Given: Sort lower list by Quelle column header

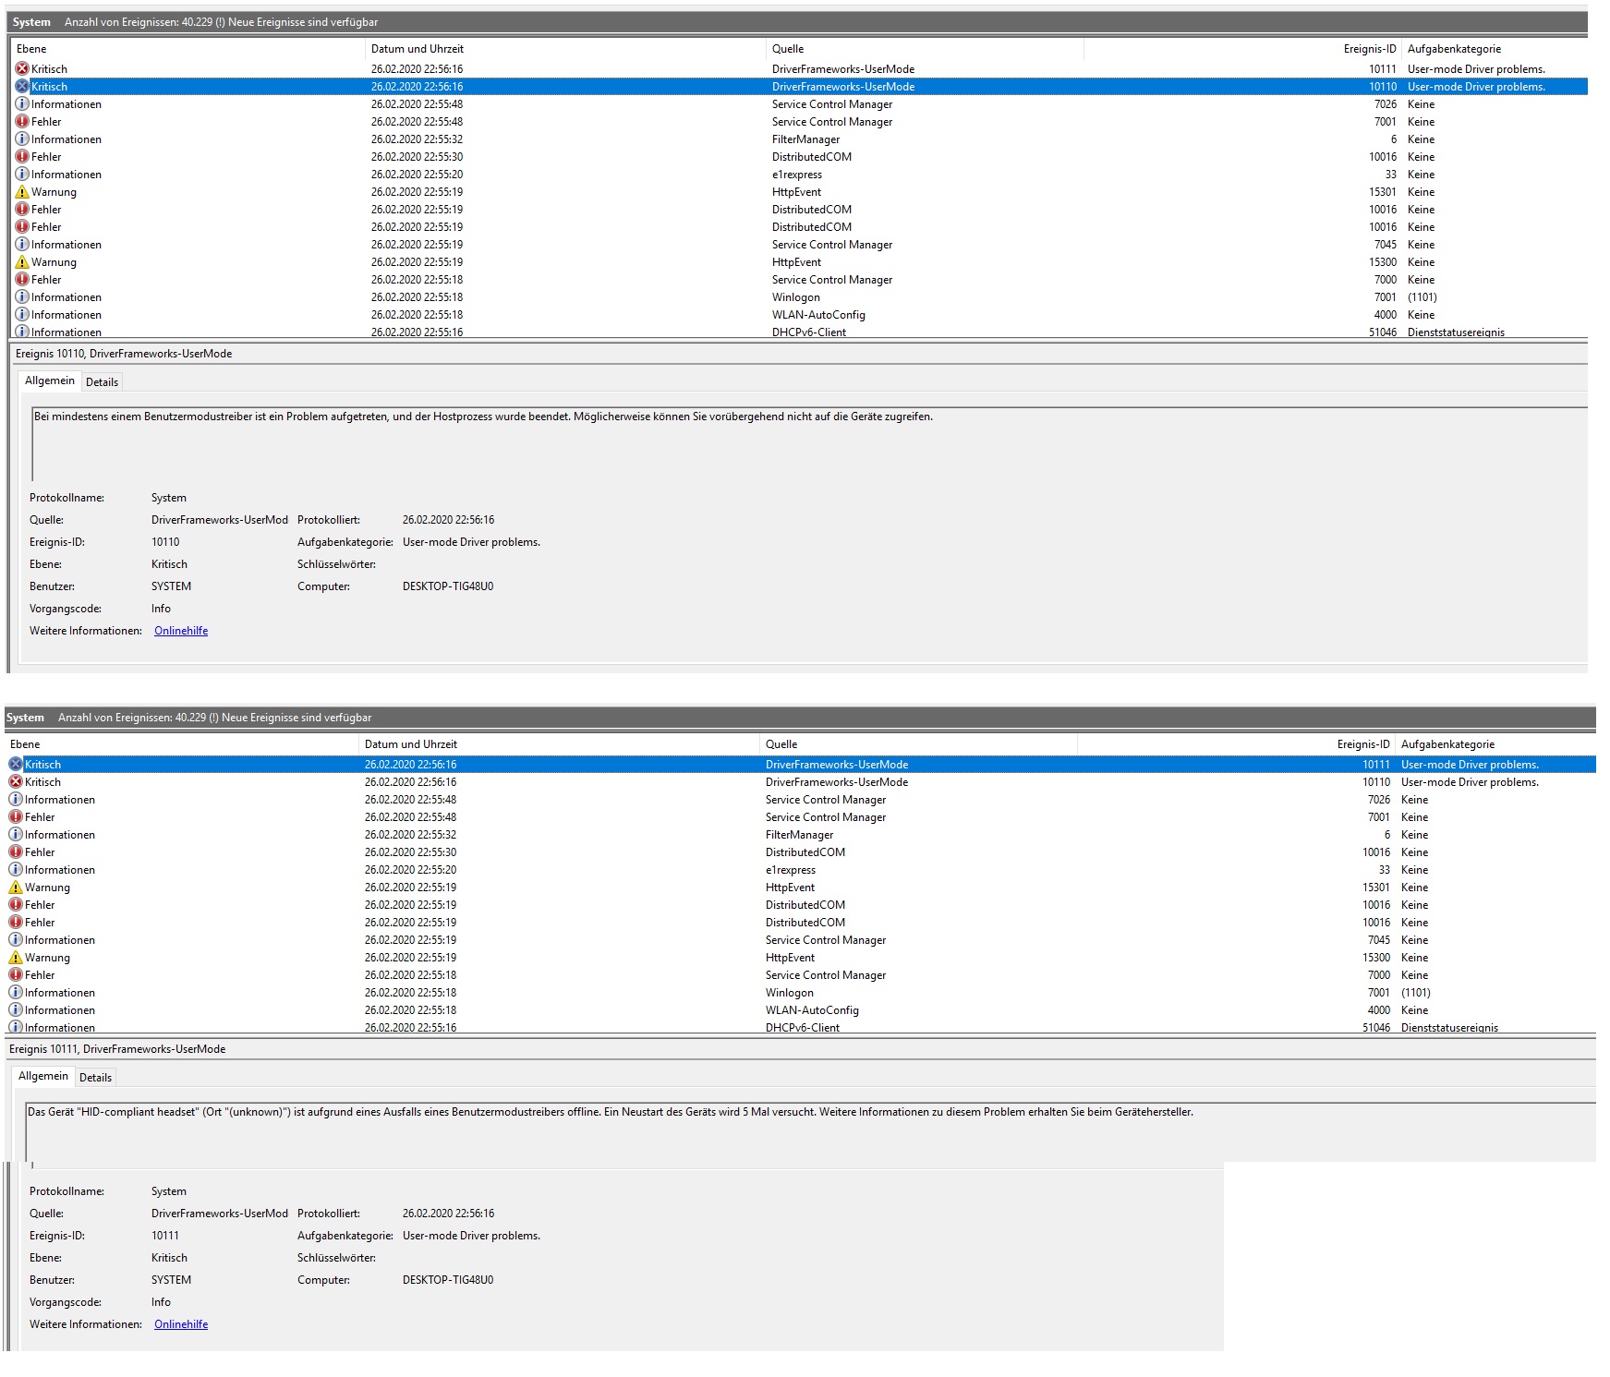Looking at the screenshot, I should 918,744.
